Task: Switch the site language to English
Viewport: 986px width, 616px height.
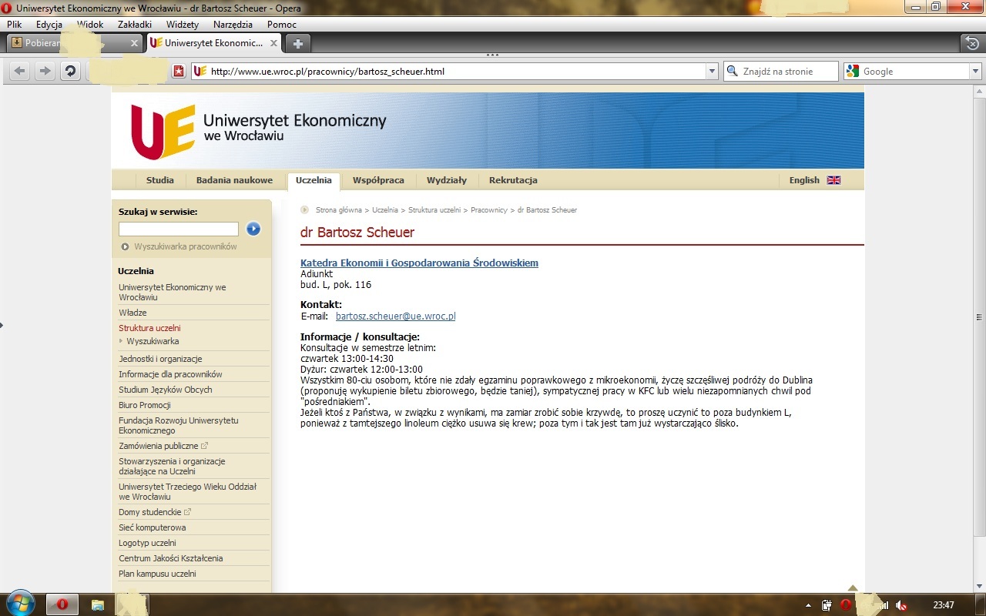Action: pyautogui.click(x=804, y=180)
